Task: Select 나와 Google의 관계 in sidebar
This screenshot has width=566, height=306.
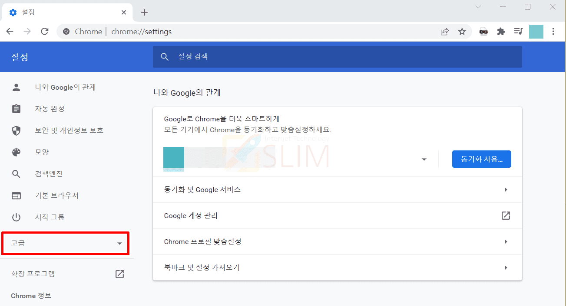Action: [65, 87]
